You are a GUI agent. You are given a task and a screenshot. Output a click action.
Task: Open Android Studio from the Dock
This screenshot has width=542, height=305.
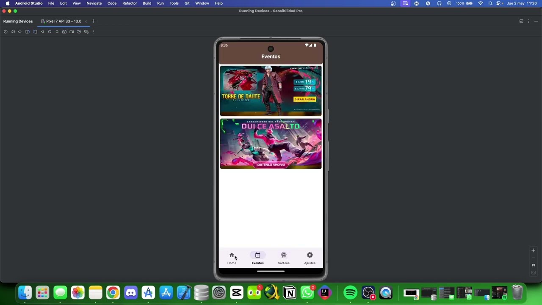tap(148, 293)
